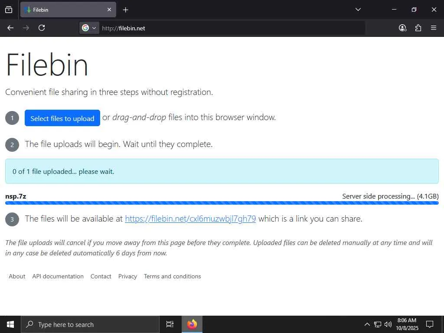This screenshot has width=444, height=333.
Task: Click the forward navigation arrow
Action: 26,28
